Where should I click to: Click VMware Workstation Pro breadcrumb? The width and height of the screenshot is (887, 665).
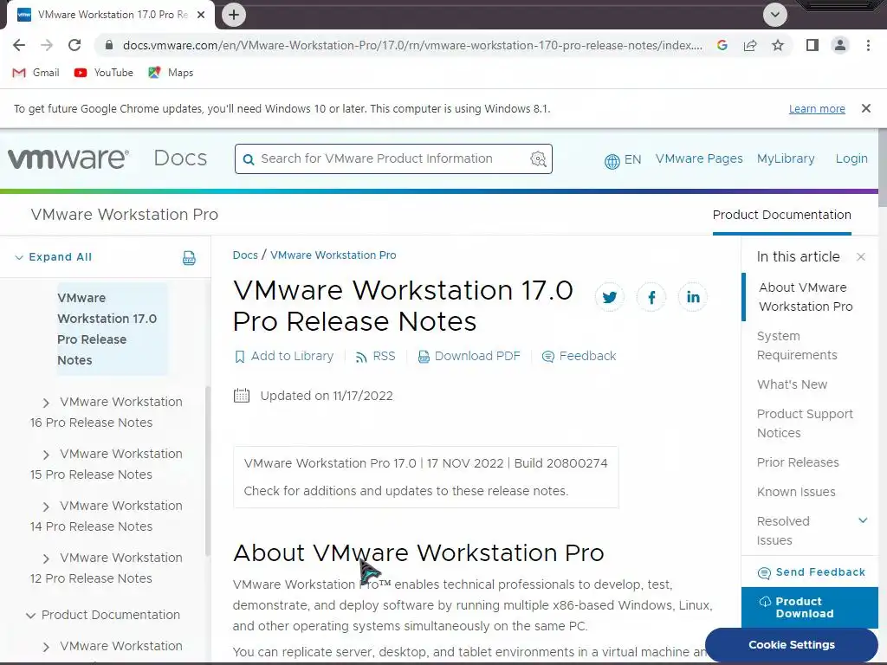pos(333,255)
